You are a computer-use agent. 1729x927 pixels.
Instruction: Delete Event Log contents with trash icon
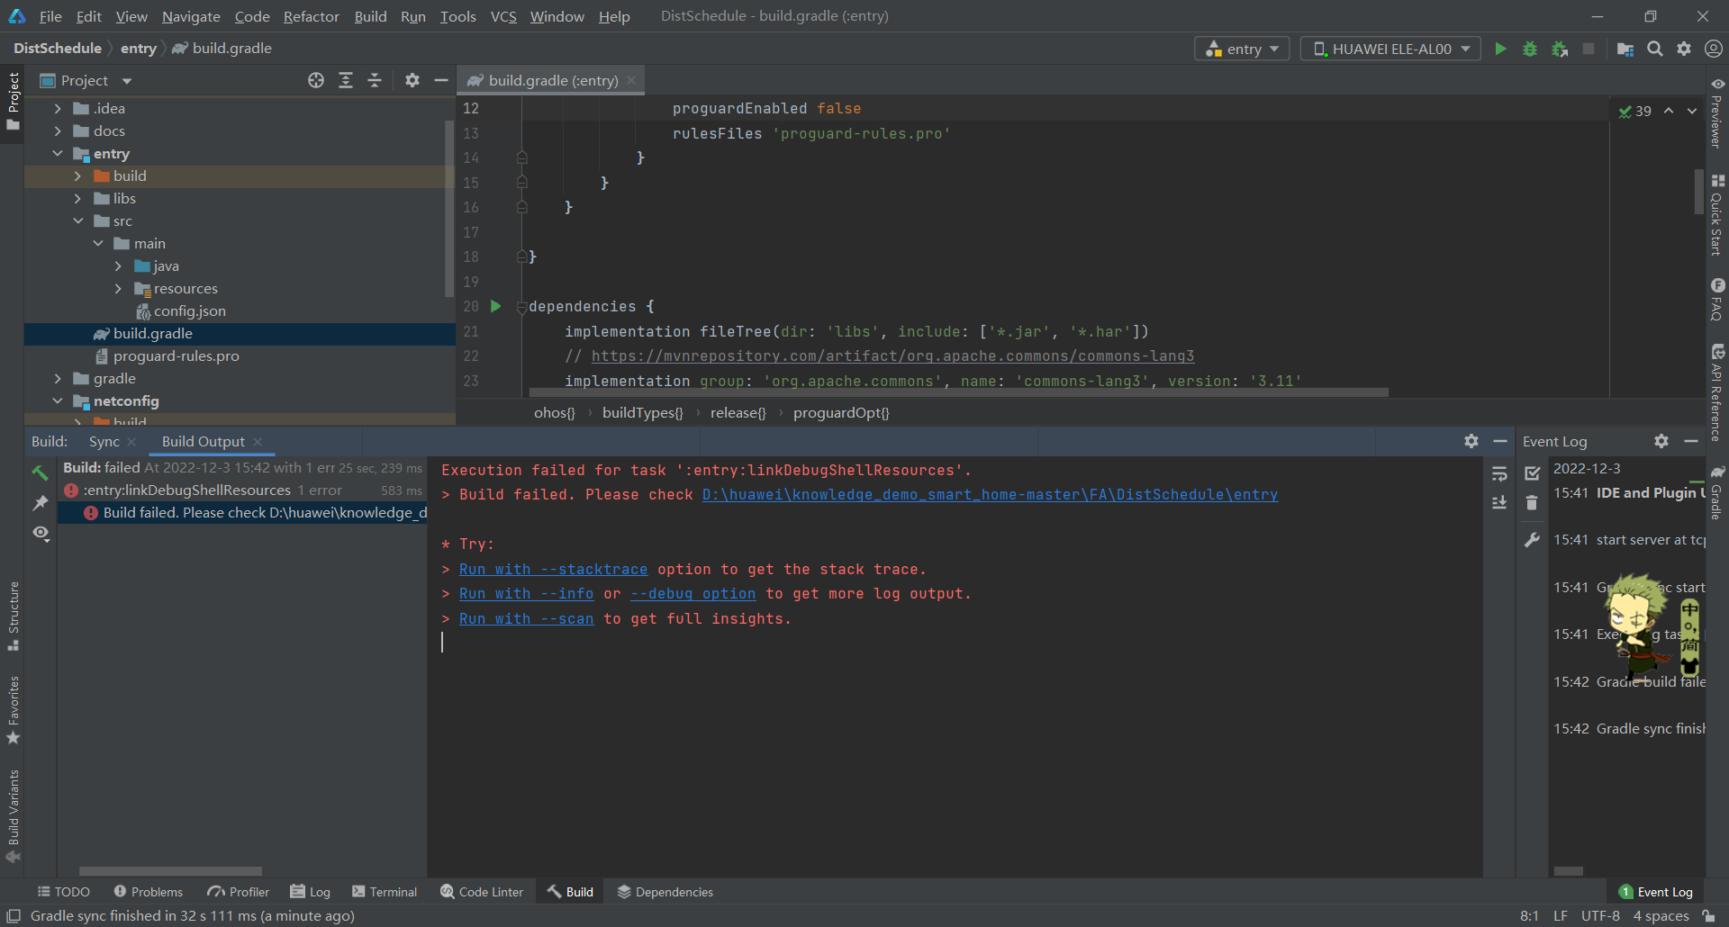pos(1532,502)
